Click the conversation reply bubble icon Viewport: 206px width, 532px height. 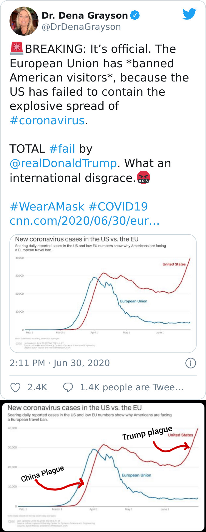tap(68, 387)
